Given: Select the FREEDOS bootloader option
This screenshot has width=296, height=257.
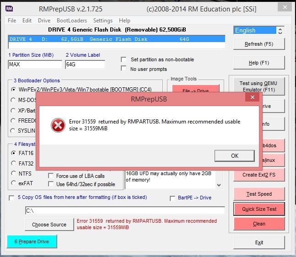Looking at the screenshot, I should point(13,120).
